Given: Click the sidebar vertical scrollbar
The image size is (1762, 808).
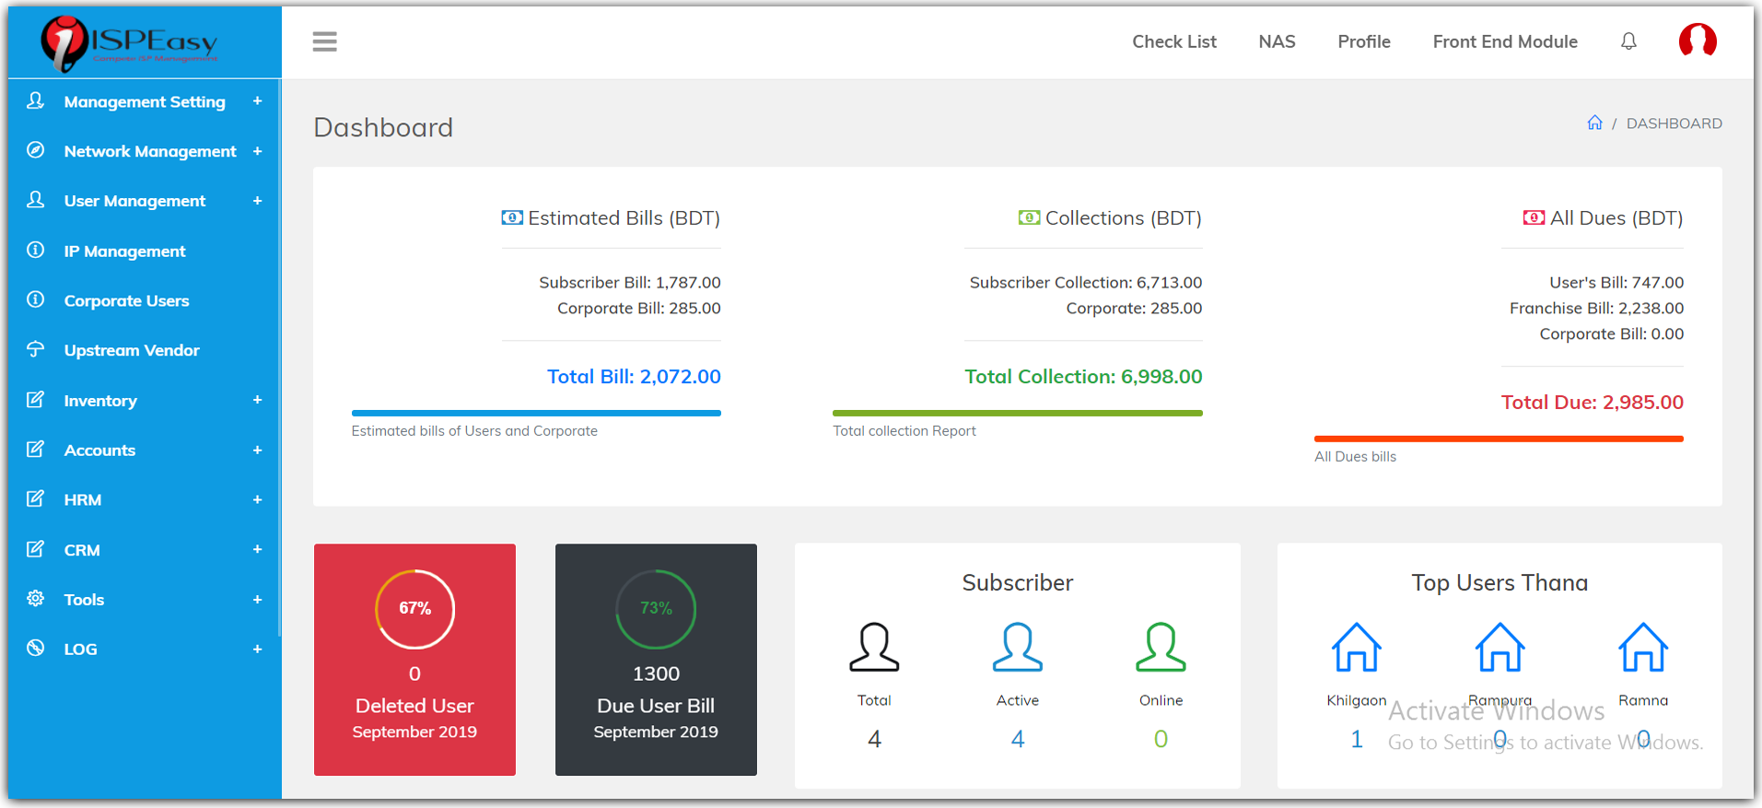Looking at the screenshot, I should click(x=279, y=359).
